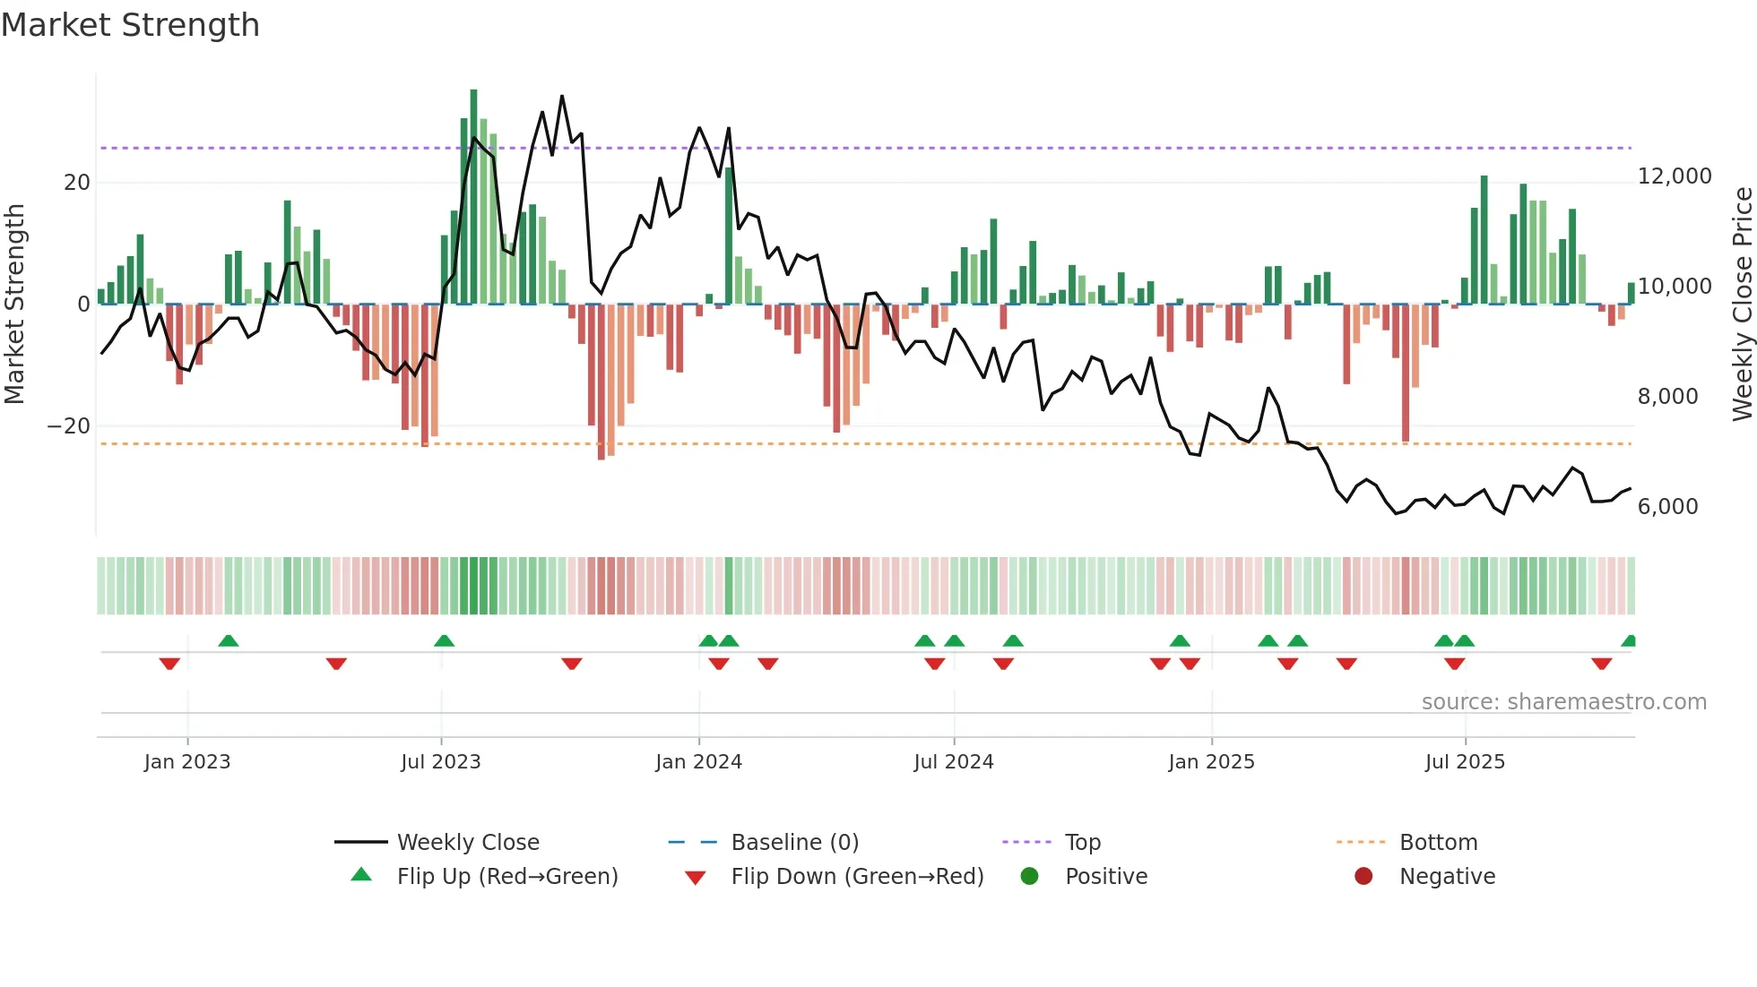Viewport: 1757px width, 987px height.
Task: Click the flip-up triangle near Jul 2023
Action: pos(444,640)
